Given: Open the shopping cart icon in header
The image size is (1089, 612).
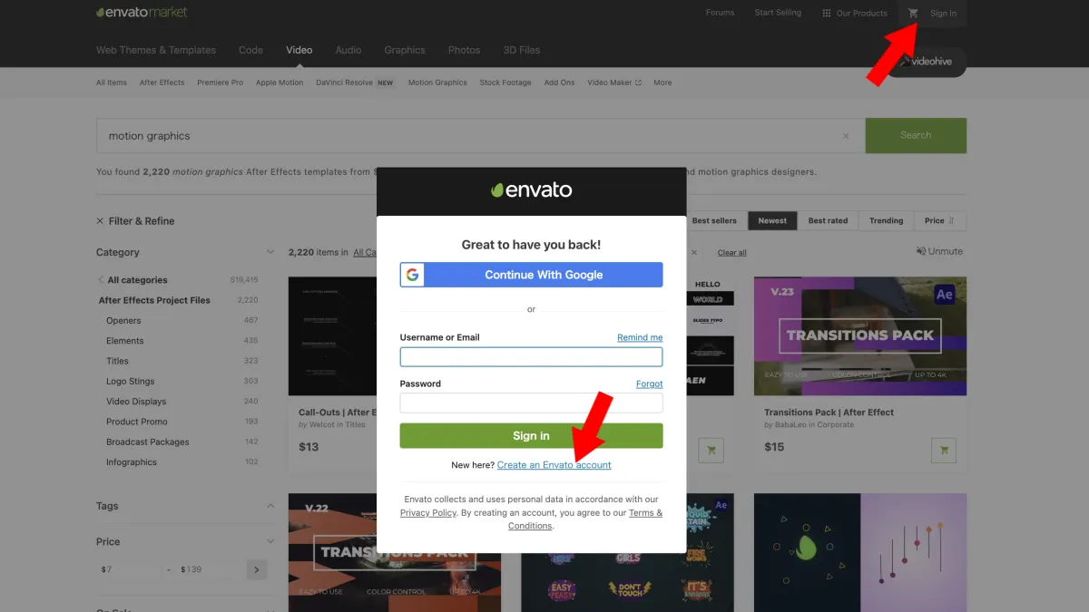Looking at the screenshot, I should coord(913,13).
